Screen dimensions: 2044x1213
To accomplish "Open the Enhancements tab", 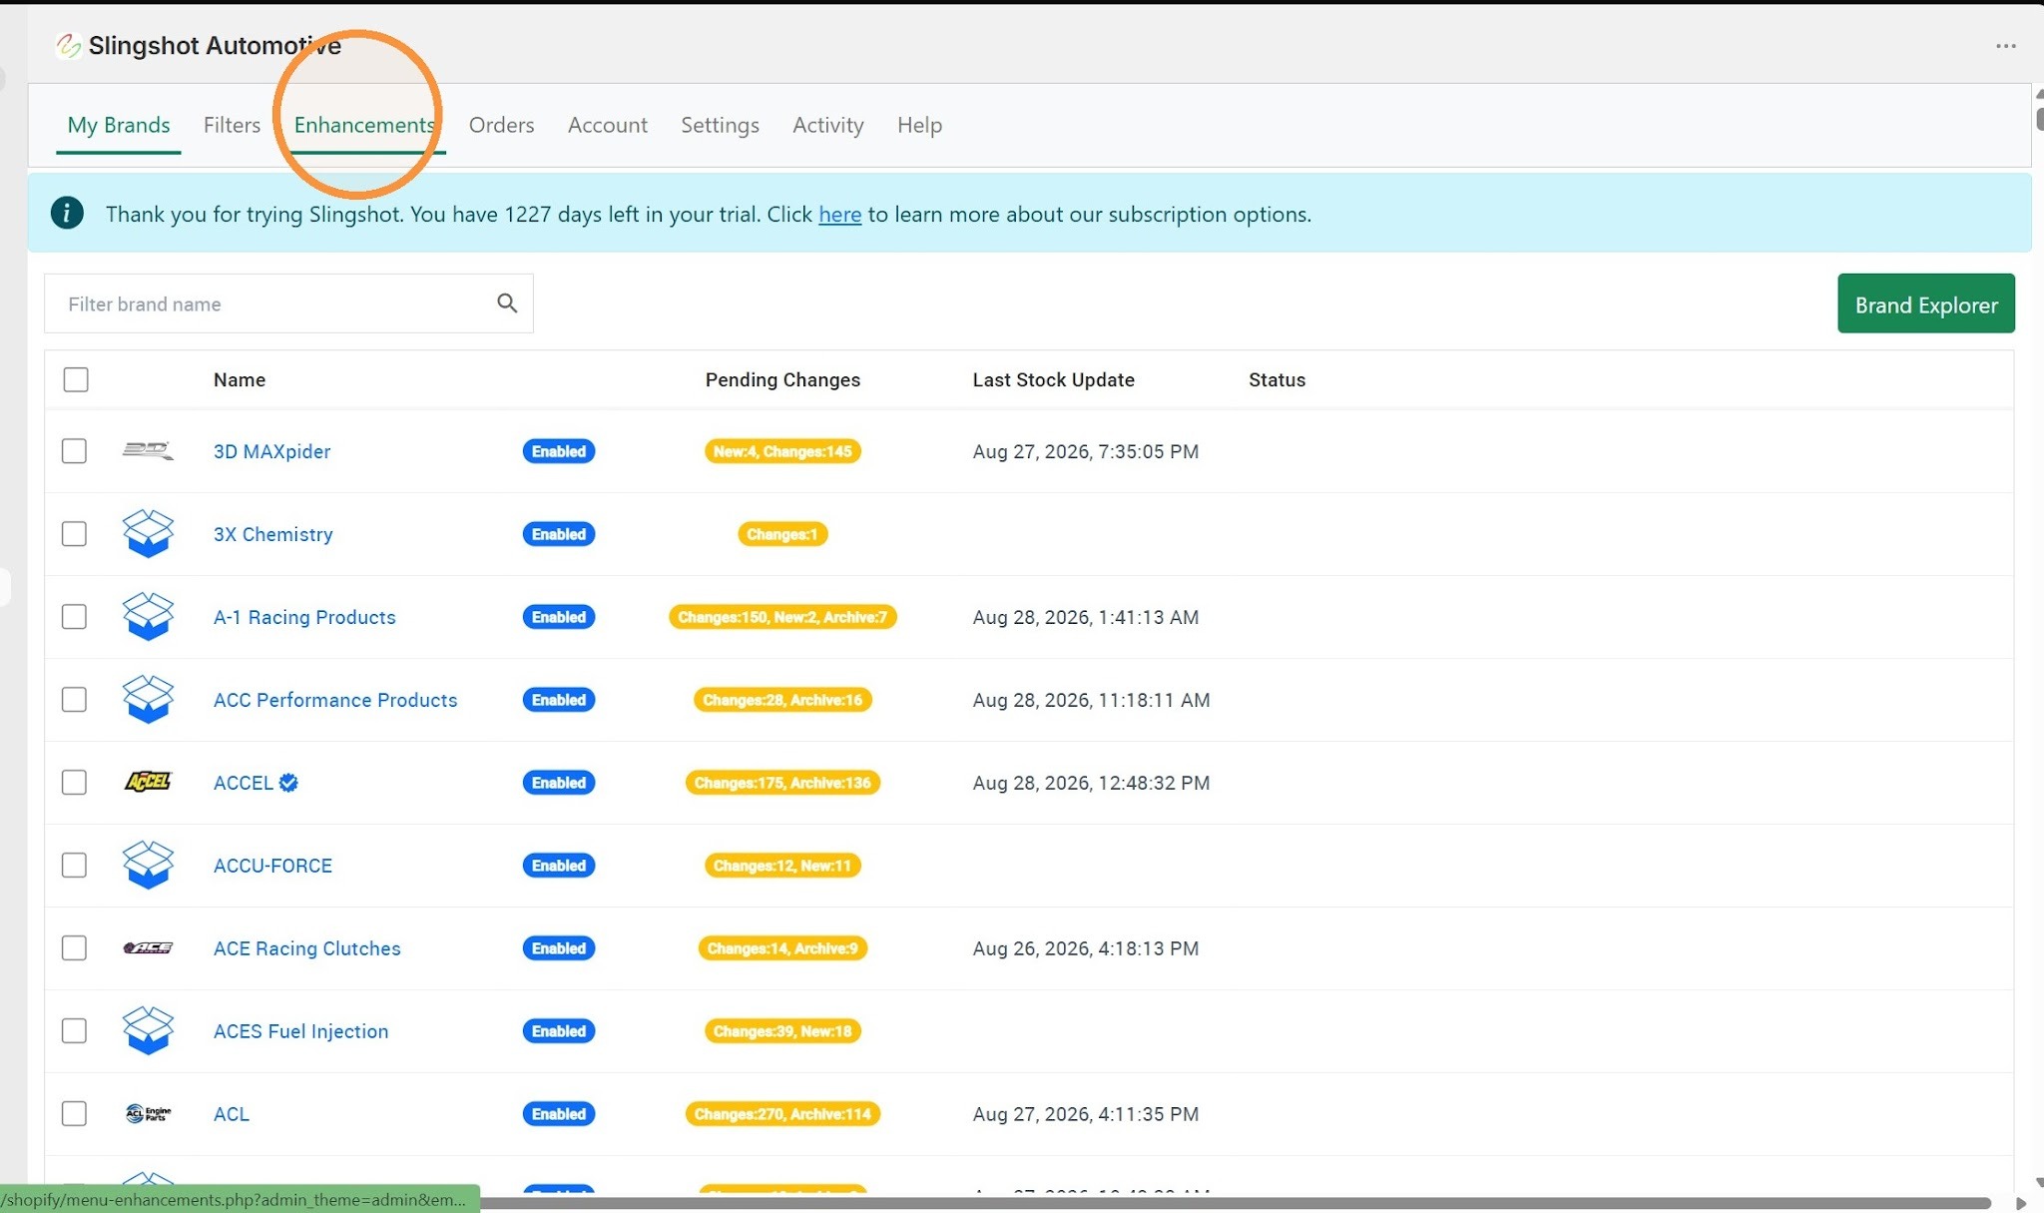I will 364,125.
